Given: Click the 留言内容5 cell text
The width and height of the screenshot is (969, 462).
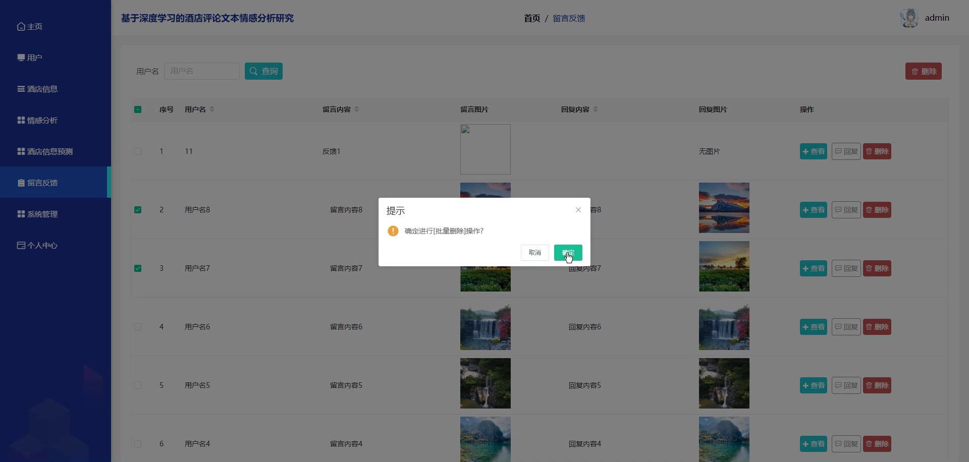Looking at the screenshot, I should [x=346, y=385].
